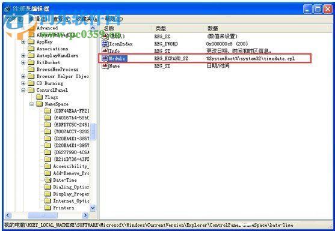
Task: Click the BrowseNewProcess folder icon
Action: point(31,69)
